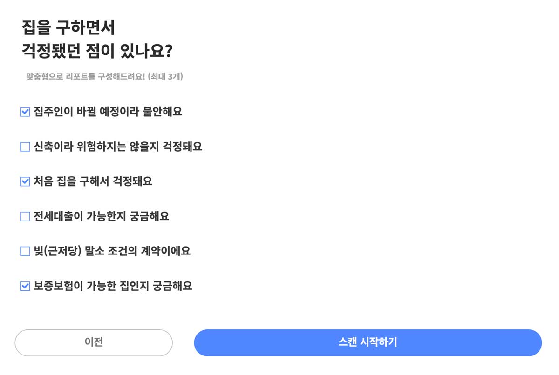559x375 pixels.
Task: Click the gray subtitle about 맞춤형 리포트 구성
Action: [x=106, y=77]
